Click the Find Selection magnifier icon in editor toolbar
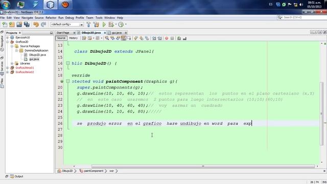327x184 pixels. [x=107, y=38]
